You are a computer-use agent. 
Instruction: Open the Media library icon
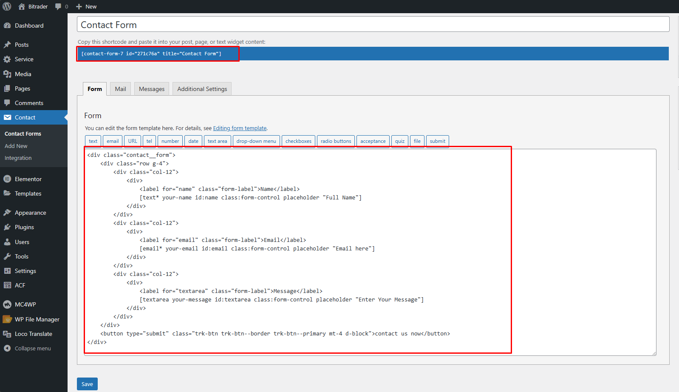coord(7,74)
